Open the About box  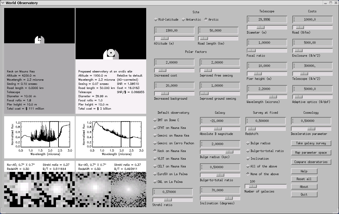(x=304, y=186)
